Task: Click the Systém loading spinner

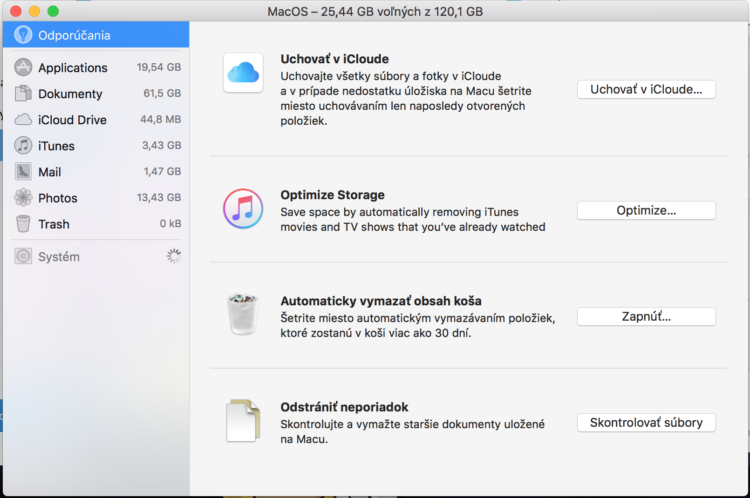Action: pos(174,256)
